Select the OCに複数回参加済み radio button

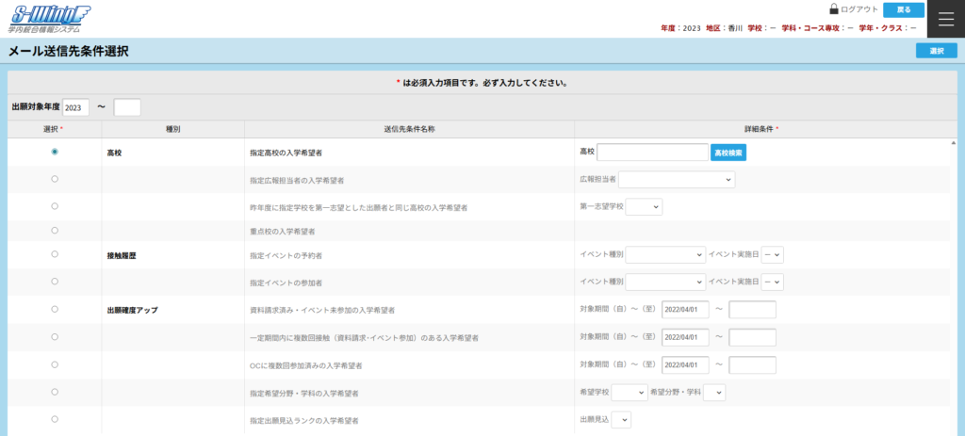tap(55, 364)
